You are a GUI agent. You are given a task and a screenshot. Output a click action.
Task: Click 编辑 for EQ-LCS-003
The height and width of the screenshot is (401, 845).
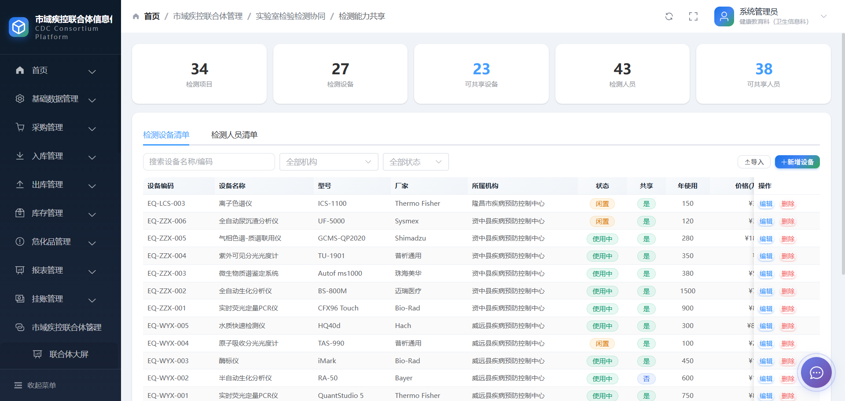[x=766, y=204]
